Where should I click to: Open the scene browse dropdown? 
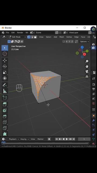[32, 33]
